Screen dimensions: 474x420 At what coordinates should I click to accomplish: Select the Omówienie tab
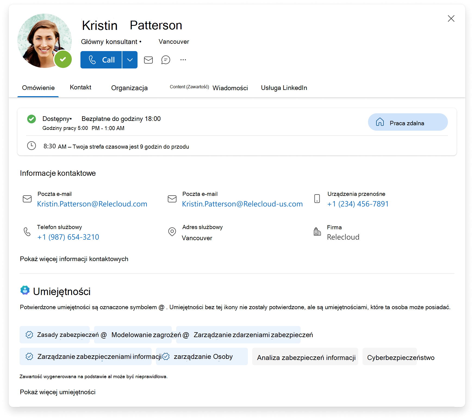38,88
